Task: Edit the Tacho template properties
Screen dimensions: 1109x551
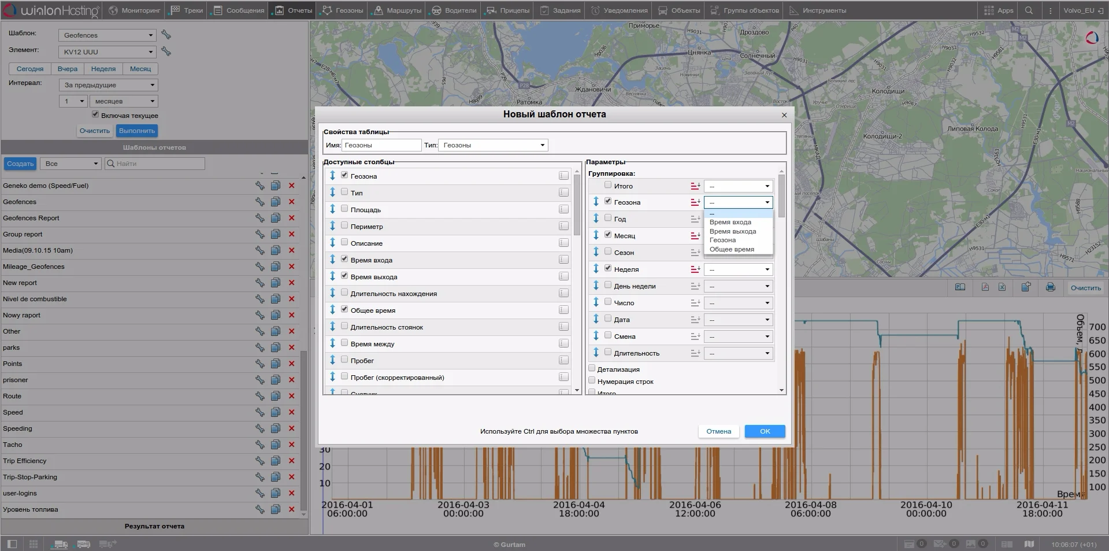Action: (260, 445)
